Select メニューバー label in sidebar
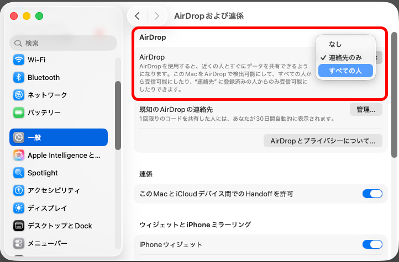 [48, 243]
